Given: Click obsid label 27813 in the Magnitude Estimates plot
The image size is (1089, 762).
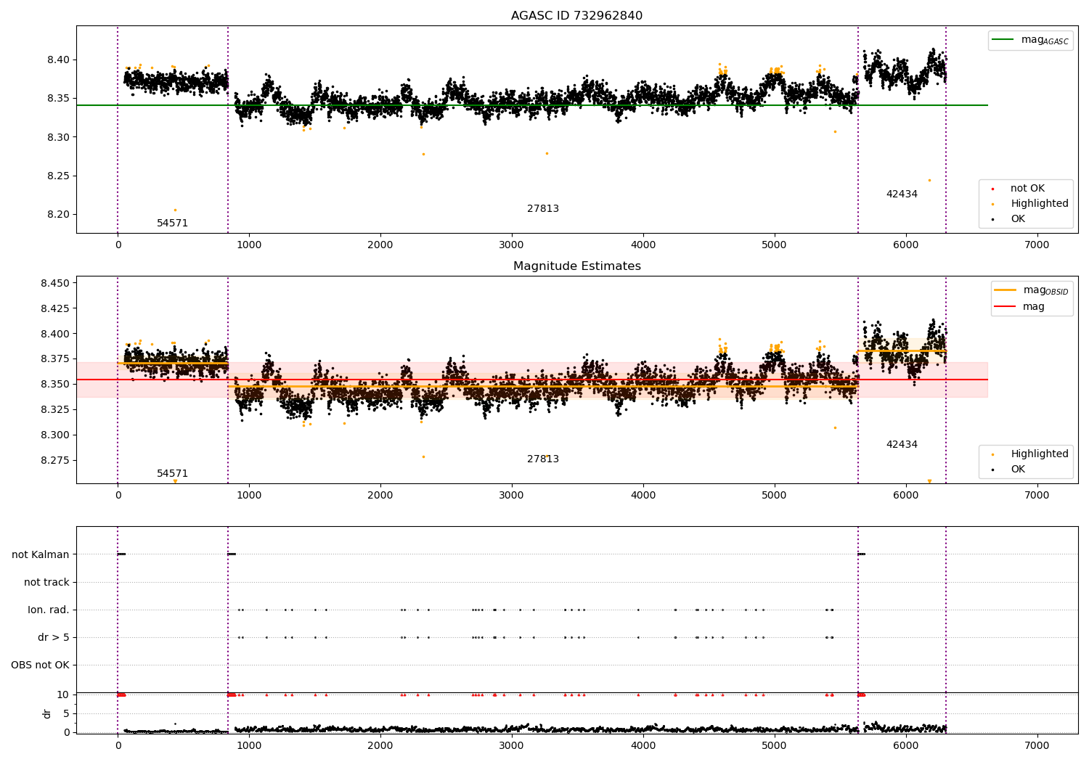Looking at the screenshot, I should click(x=543, y=459).
